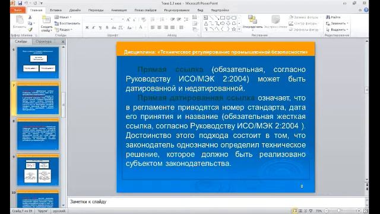Switch to the Дизайн tab

(x=75, y=10)
